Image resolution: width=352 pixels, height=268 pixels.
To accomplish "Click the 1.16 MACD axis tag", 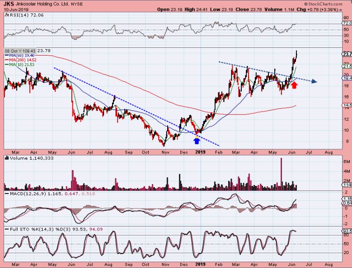I will click(x=347, y=199).
